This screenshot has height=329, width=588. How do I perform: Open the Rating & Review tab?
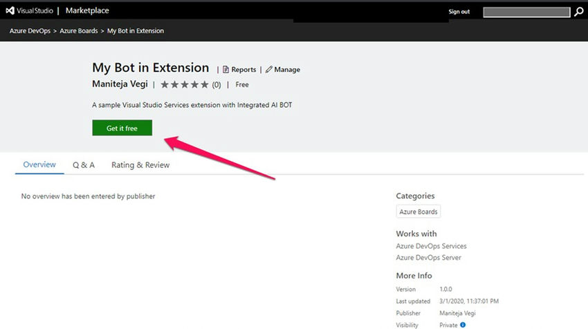(140, 165)
